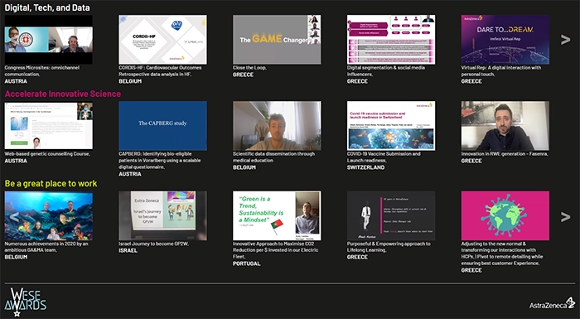Viewport: 580px width, 319px height.
Task: Open the Digital segmentation video thumbnail
Action: click(x=391, y=40)
